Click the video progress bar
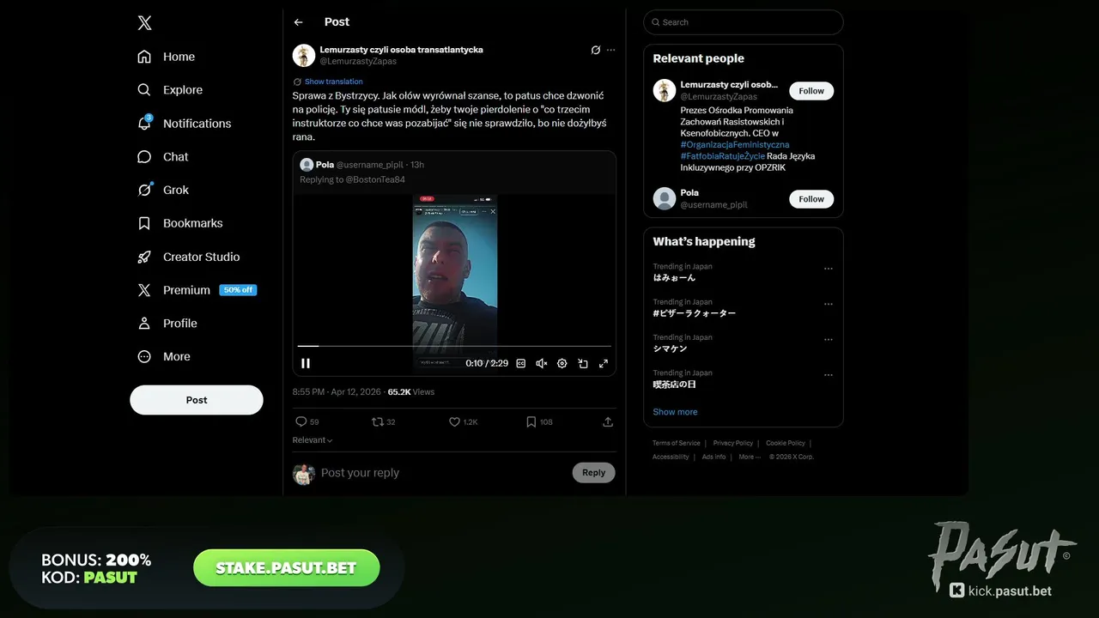This screenshot has width=1099, height=618. (454, 346)
